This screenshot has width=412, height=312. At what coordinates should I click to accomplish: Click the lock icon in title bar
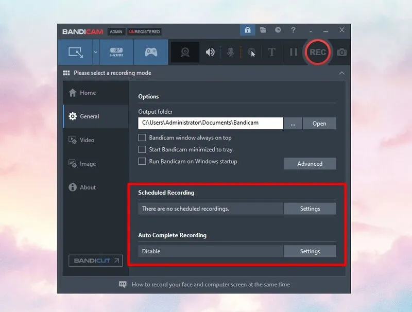click(x=247, y=30)
